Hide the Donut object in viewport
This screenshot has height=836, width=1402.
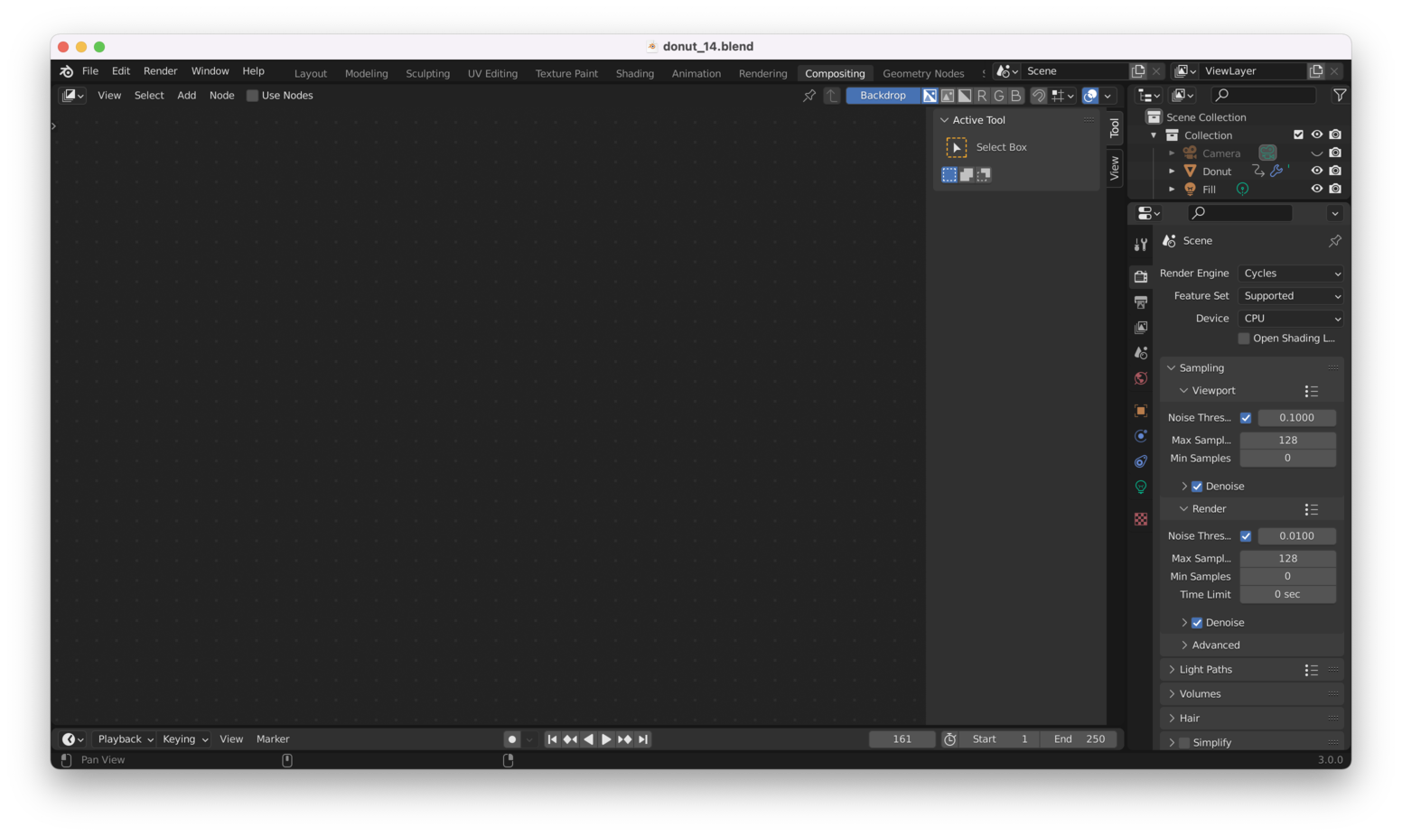pyautogui.click(x=1316, y=171)
